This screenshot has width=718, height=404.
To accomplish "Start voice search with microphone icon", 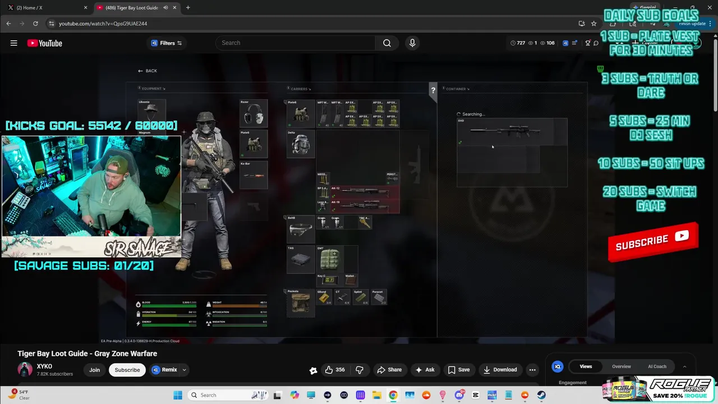I will pos(412,43).
